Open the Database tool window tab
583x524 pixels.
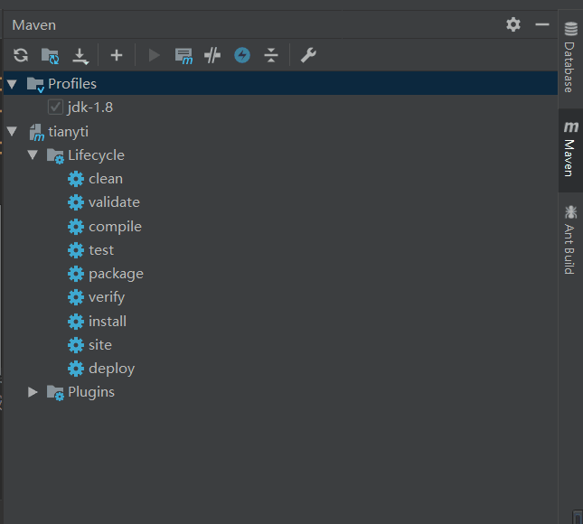click(570, 58)
